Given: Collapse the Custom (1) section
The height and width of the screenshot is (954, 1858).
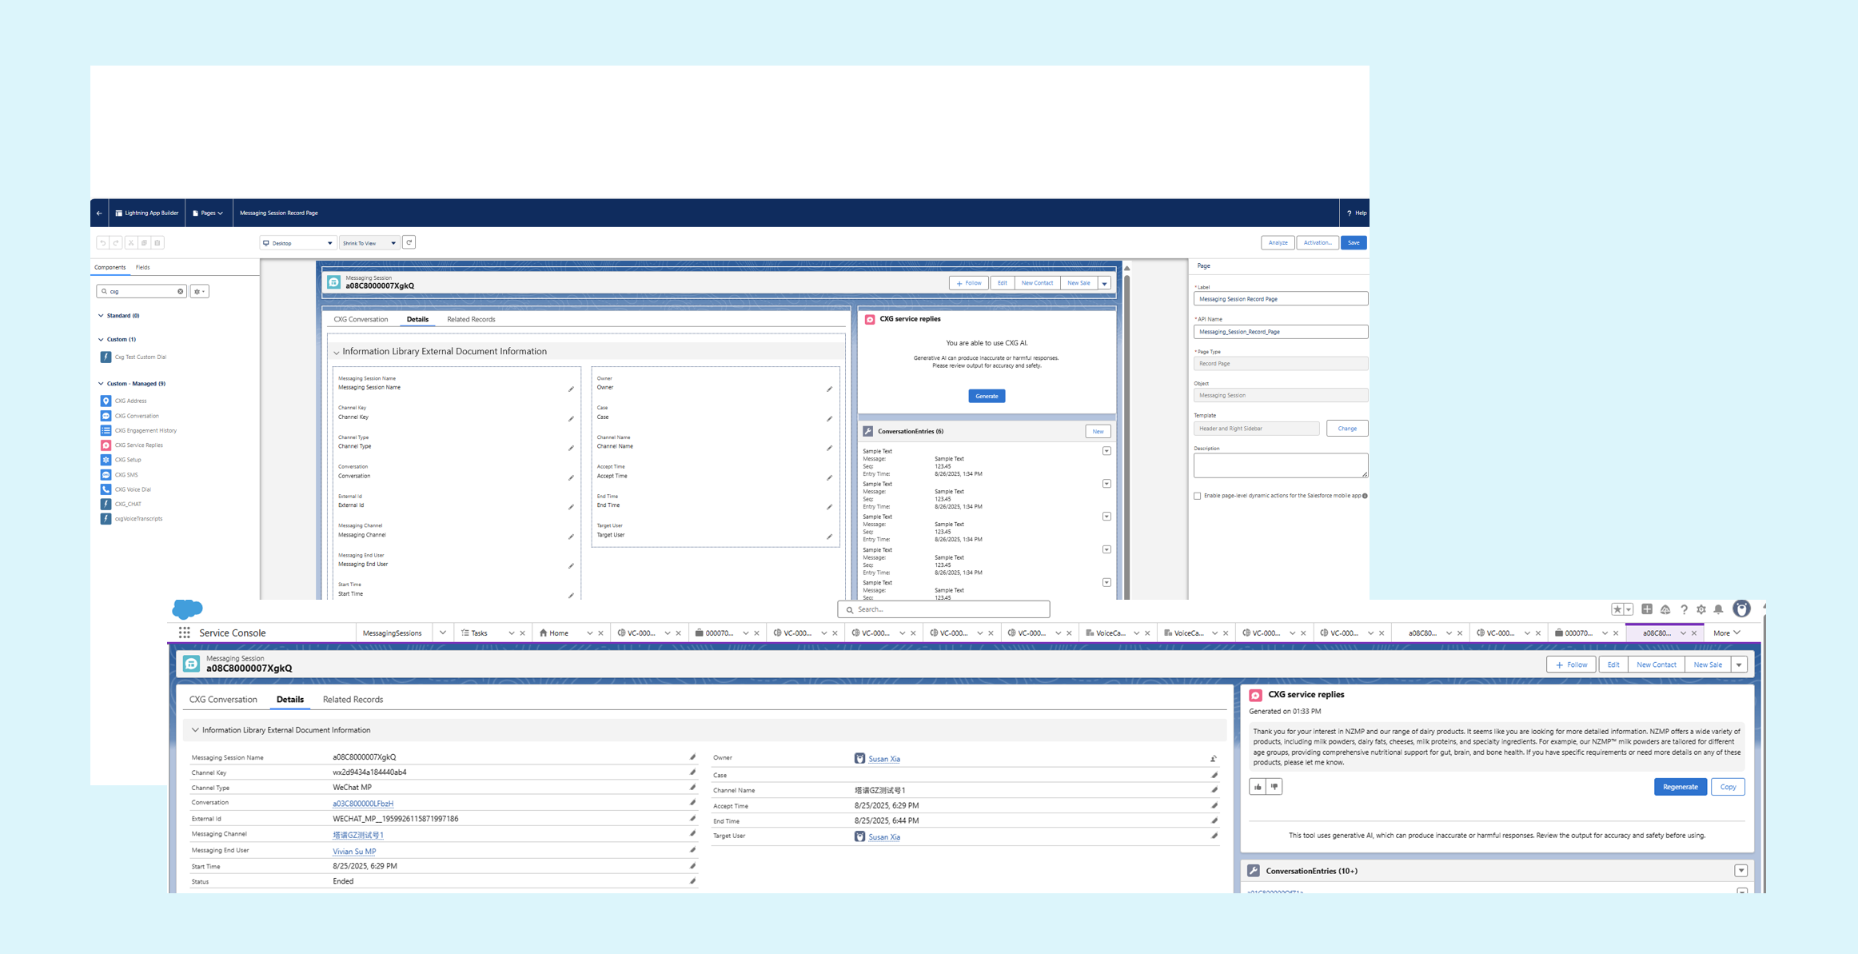Looking at the screenshot, I should (x=101, y=340).
